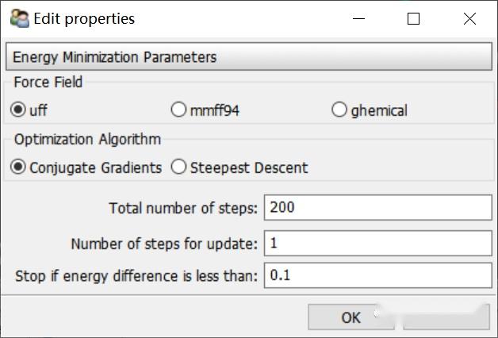This screenshot has height=338, width=498.
Task: Maximize the Edit properties window
Action: 413,19
